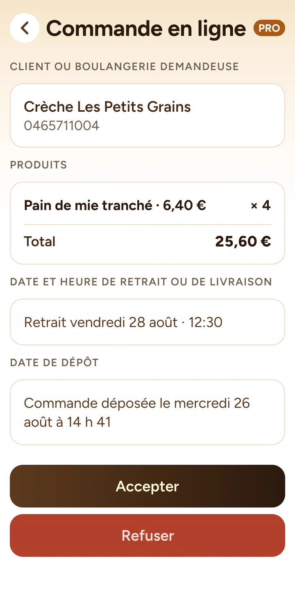Click the red Refuser button
Image resolution: width=295 pixels, height=602 pixels.
point(147,535)
